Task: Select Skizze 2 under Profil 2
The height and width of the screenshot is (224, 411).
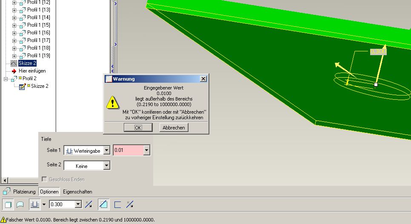Action: 40,86
